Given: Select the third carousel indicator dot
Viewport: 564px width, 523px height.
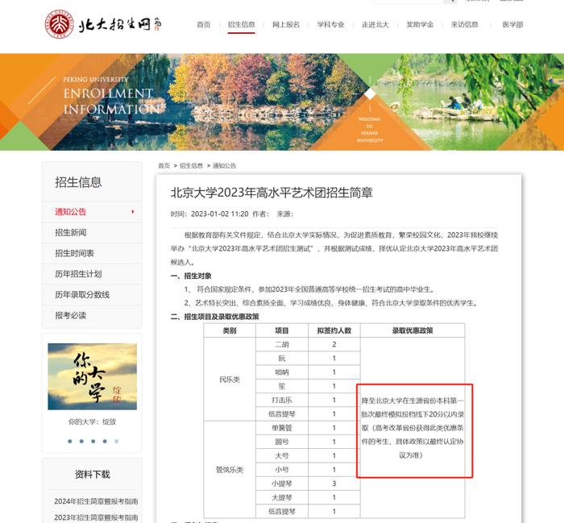Looking at the screenshot, I should point(93,442).
